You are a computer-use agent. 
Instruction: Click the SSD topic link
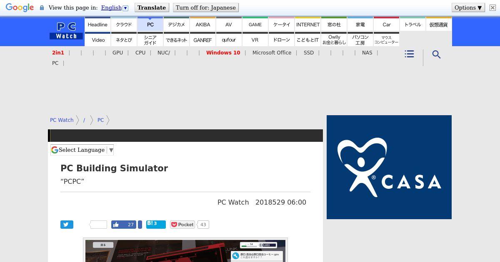[x=309, y=53]
